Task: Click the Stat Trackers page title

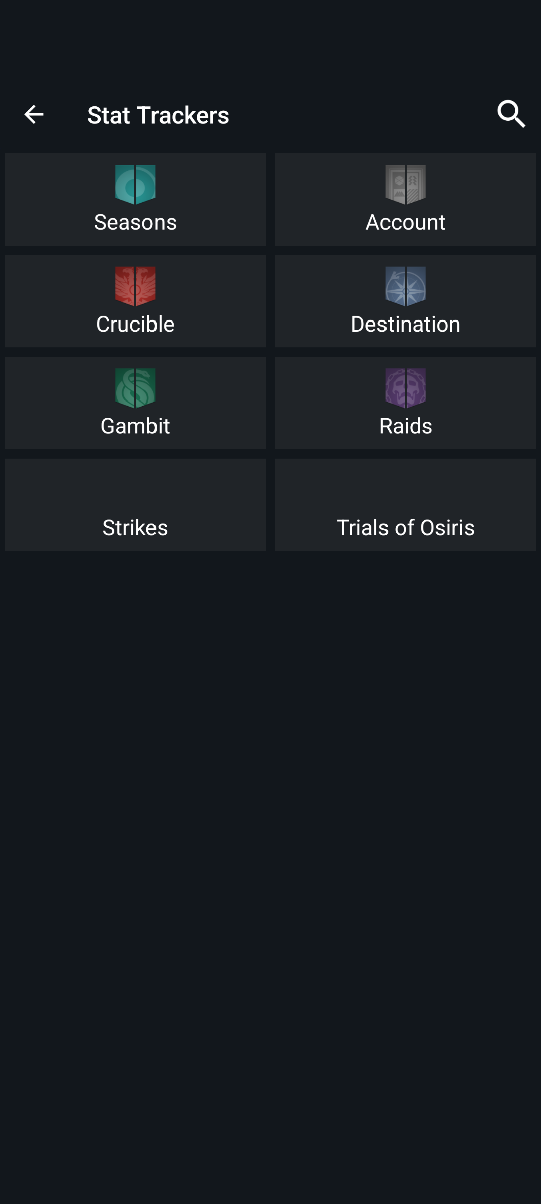Action: pos(158,115)
